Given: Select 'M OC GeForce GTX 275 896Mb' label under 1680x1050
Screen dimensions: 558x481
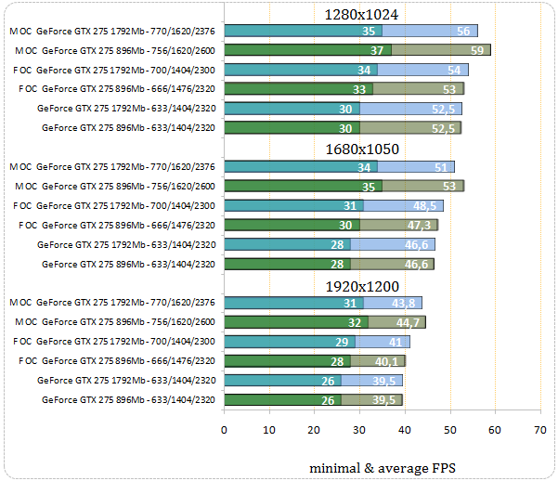Looking at the screenshot, I should [x=115, y=187].
